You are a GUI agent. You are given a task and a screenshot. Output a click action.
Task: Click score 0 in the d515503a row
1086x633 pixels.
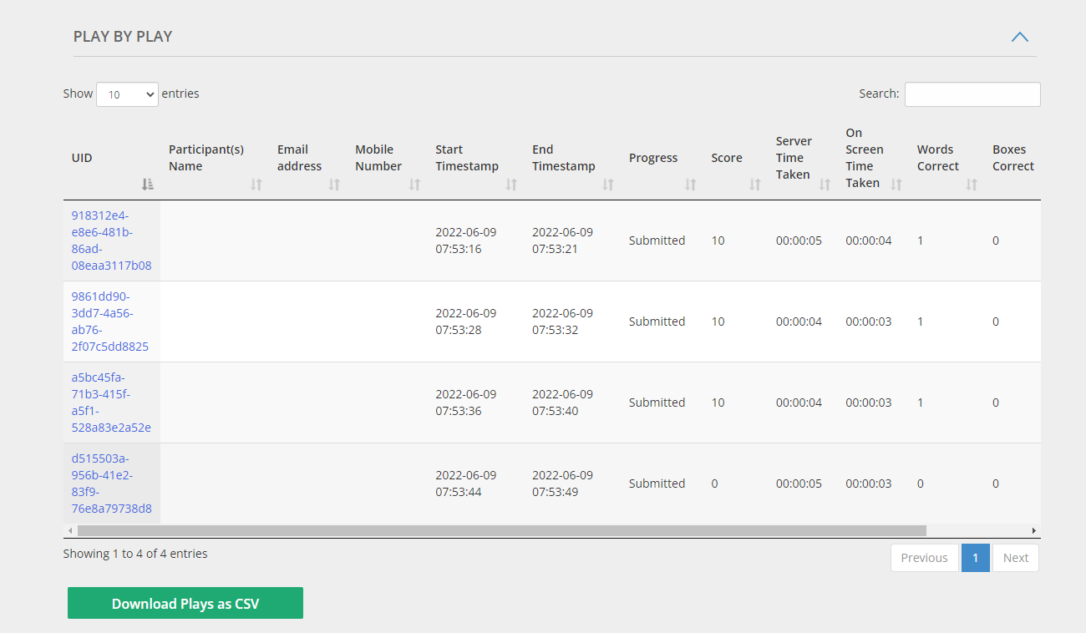(x=714, y=484)
